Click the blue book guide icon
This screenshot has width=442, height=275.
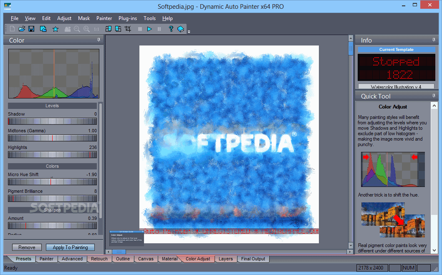coord(181,29)
